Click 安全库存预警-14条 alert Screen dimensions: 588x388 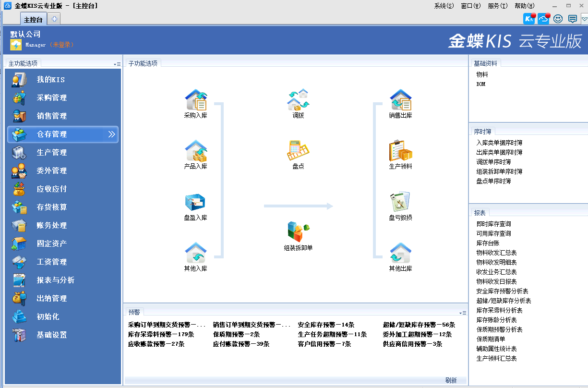pos(326,325)
